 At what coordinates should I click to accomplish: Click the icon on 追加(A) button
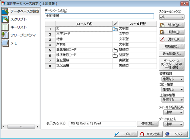(x=162, y=25)
